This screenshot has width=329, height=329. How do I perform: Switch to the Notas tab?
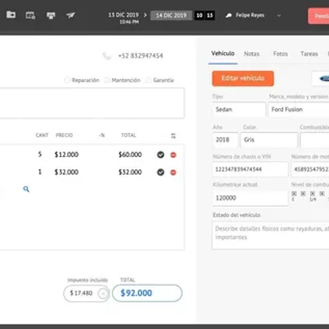pyautogui.click(x=252, y=54)
